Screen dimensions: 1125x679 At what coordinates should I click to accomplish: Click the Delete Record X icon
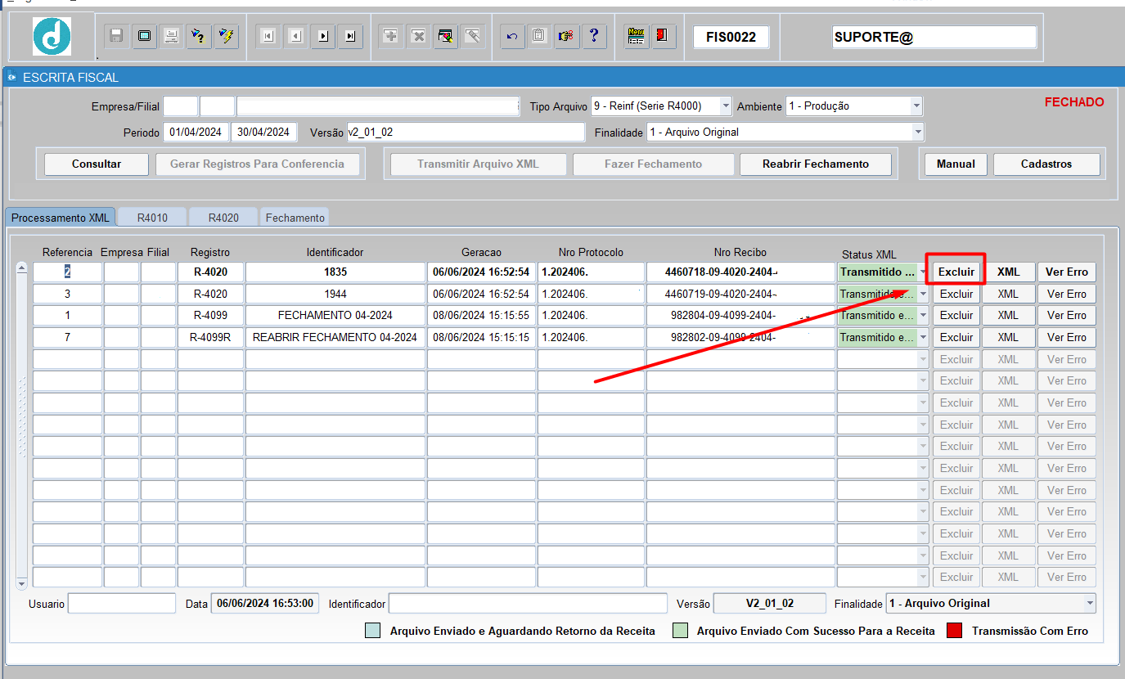click(418, 36)
